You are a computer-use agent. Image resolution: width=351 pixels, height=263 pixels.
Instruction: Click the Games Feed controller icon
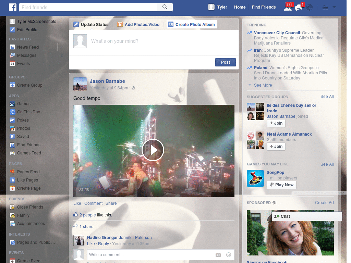(12, 153)
